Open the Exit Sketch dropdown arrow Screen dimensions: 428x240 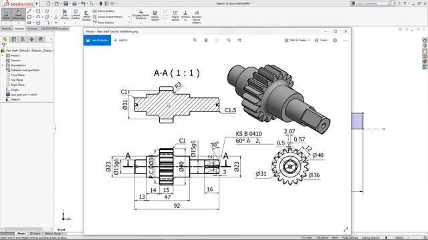pyautogui.click(x=6, y=23)
